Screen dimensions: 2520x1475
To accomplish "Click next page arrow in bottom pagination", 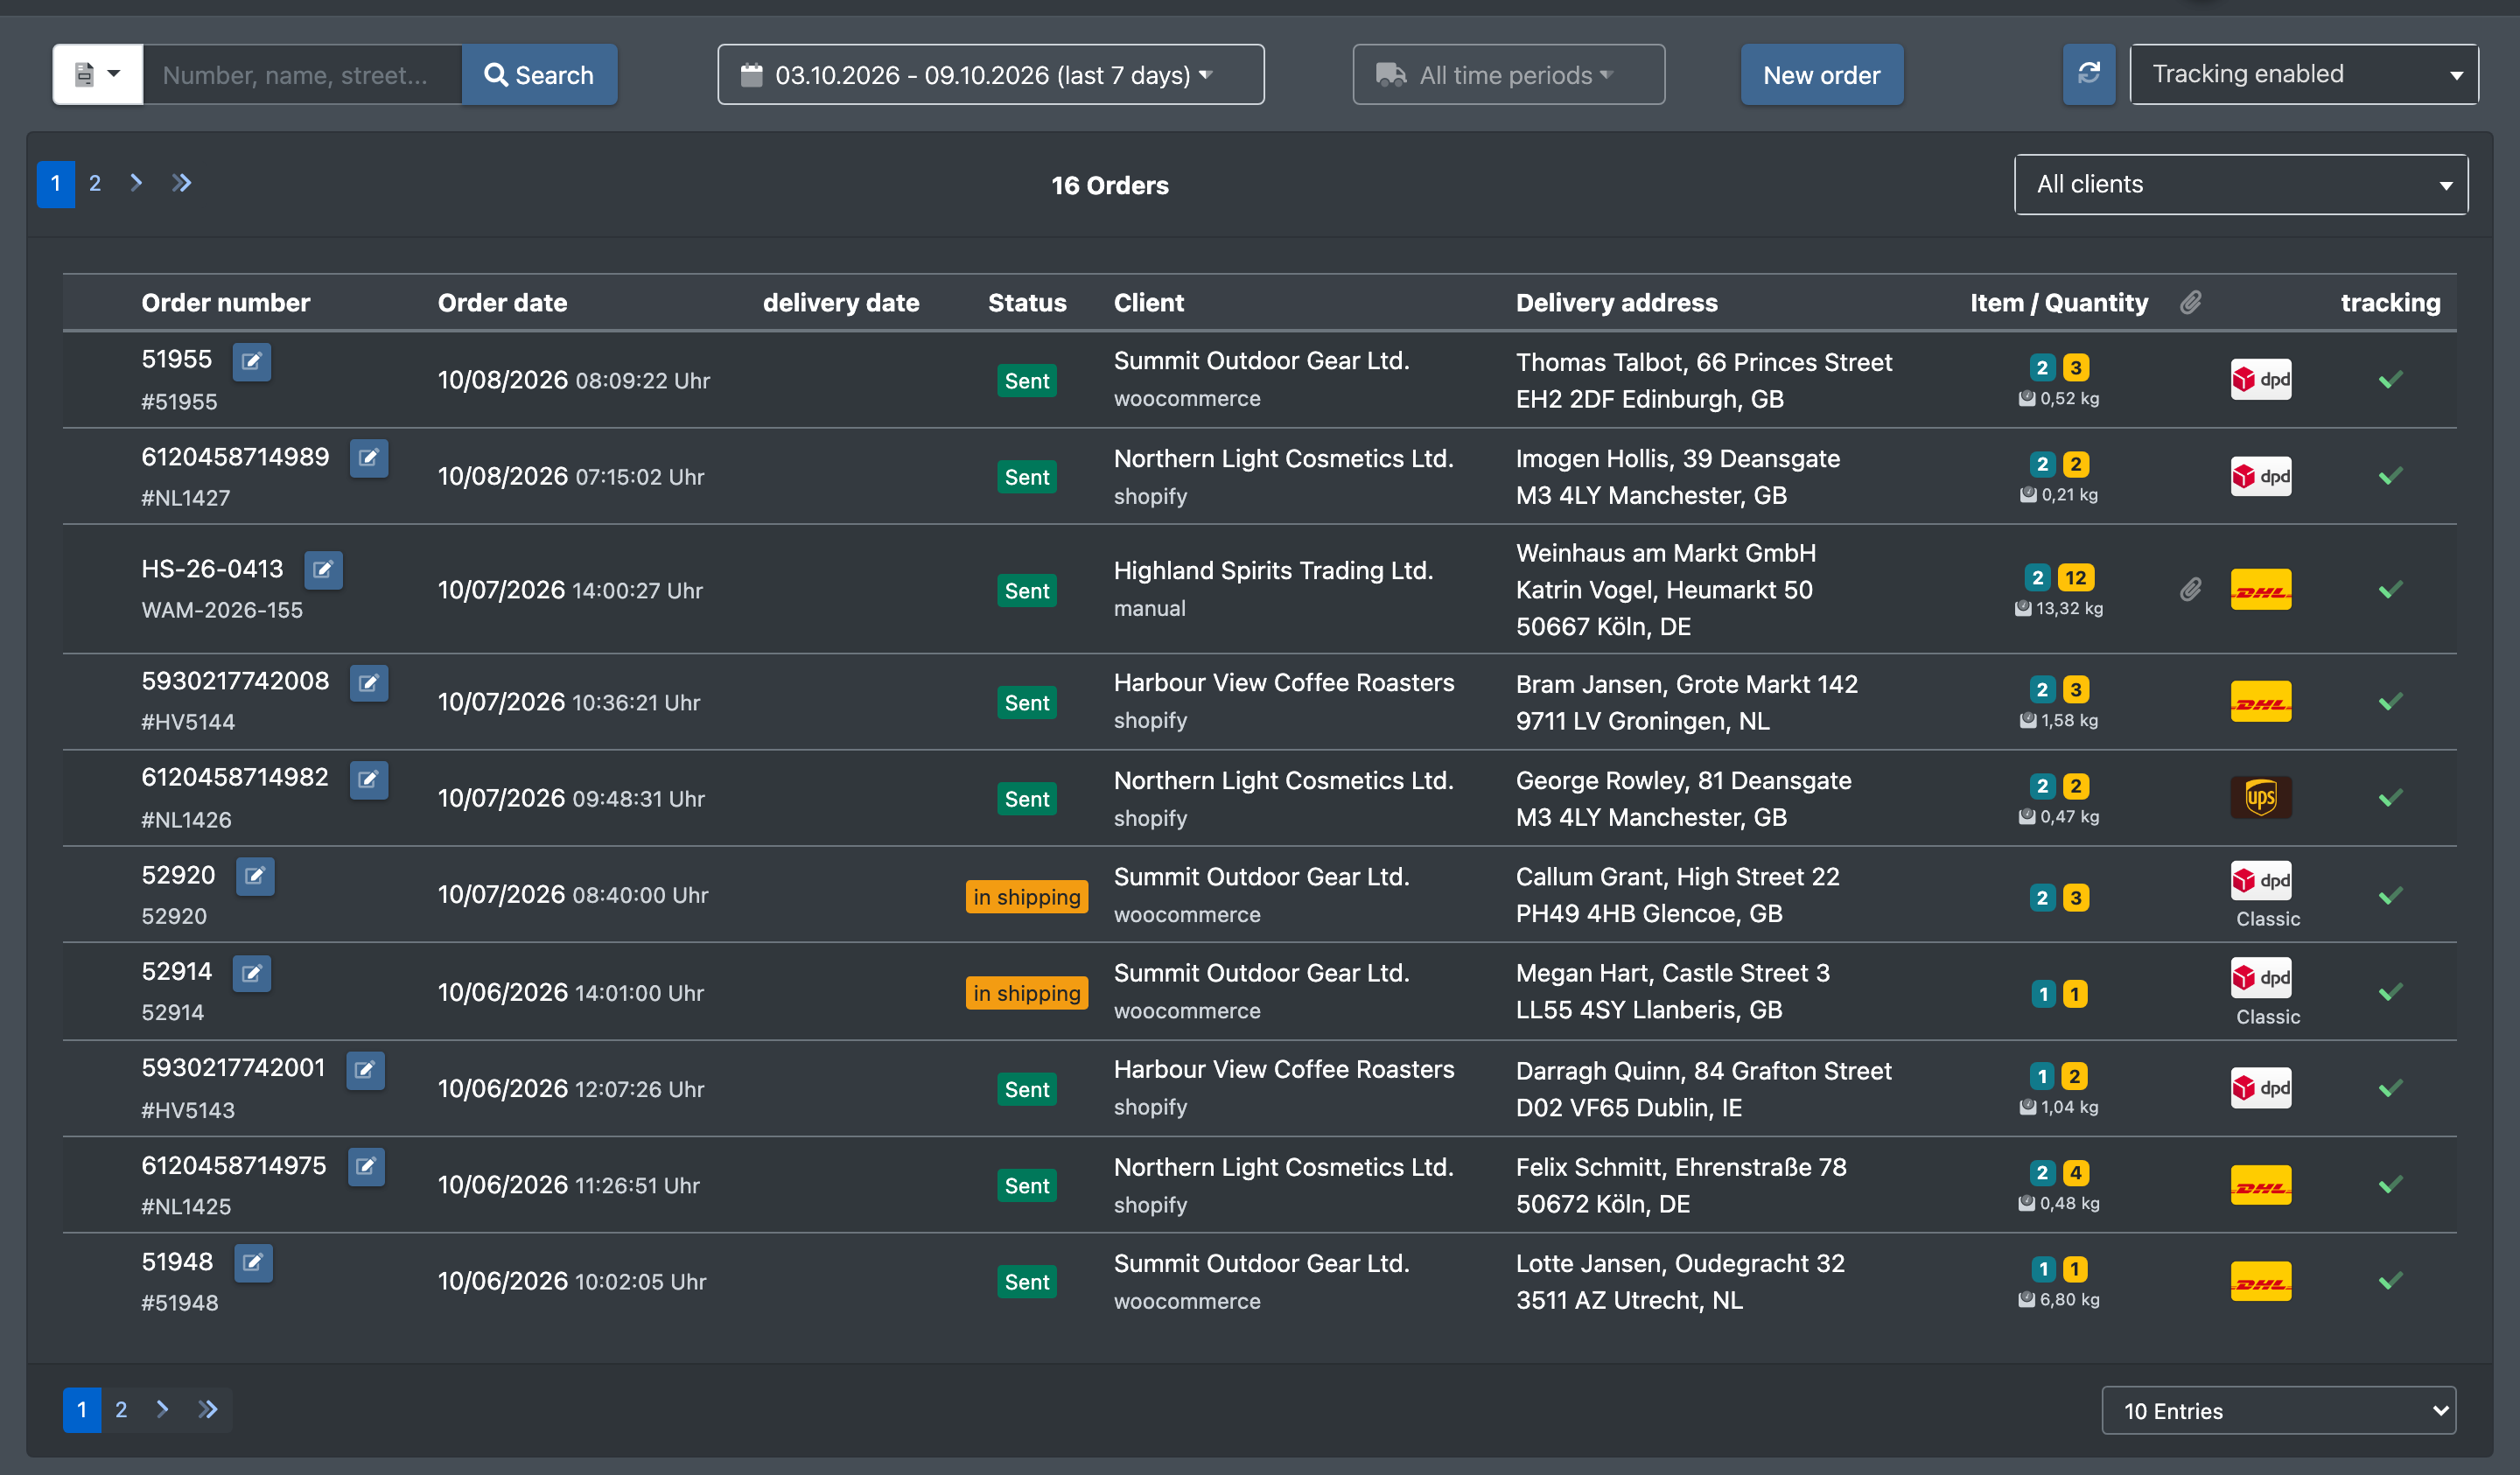I will point(162,1410).
